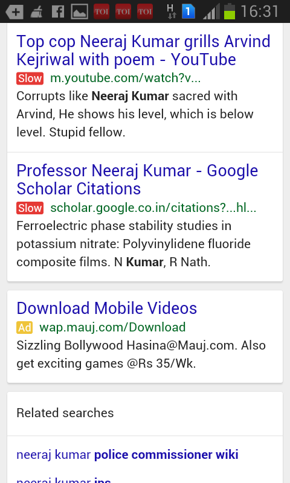Open Professor Neeraj Kumar Google Scholar result
The width and height of the screenshot is (290, 483).
point(137,179)
